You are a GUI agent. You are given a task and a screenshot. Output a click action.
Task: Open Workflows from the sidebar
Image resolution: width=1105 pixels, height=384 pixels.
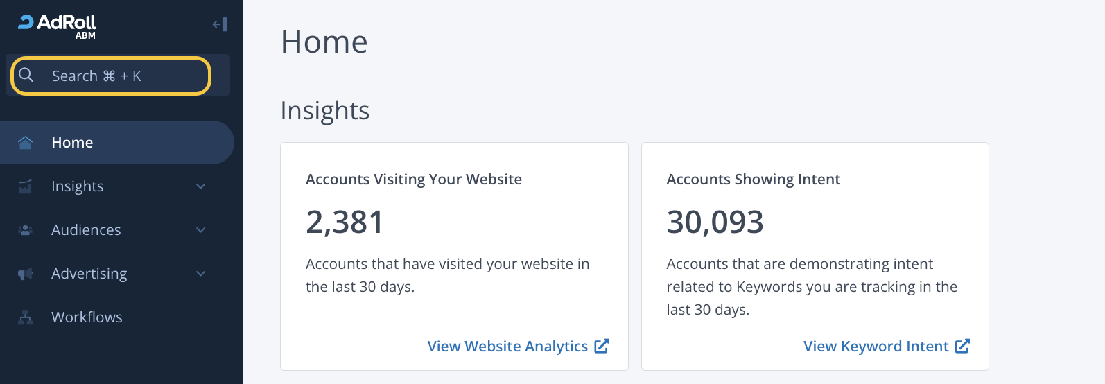point(87,317)
